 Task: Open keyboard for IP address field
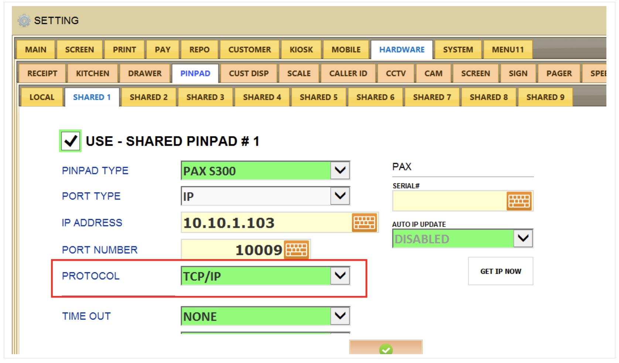point(364,222)
